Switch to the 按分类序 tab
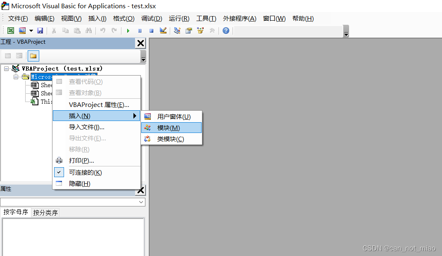The width and height of the screenshot is (442, 256). point(45,213)
